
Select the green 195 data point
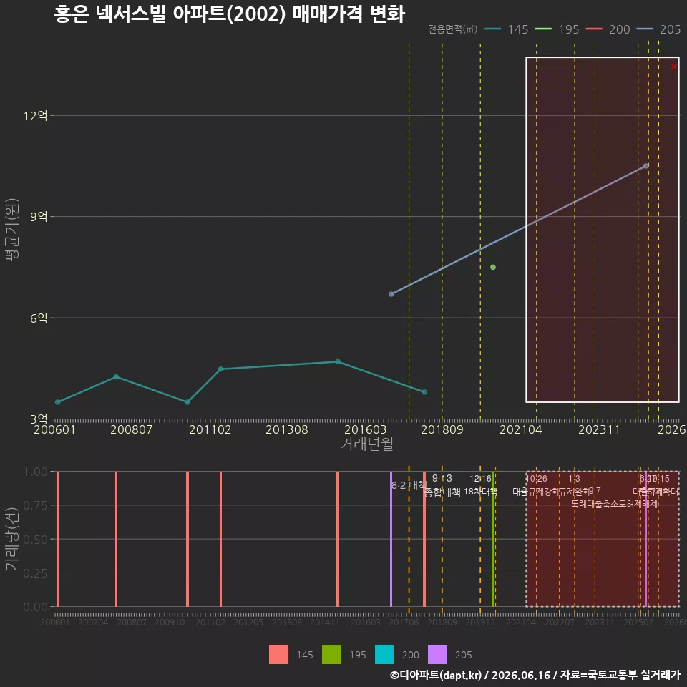tap(493, 267)
